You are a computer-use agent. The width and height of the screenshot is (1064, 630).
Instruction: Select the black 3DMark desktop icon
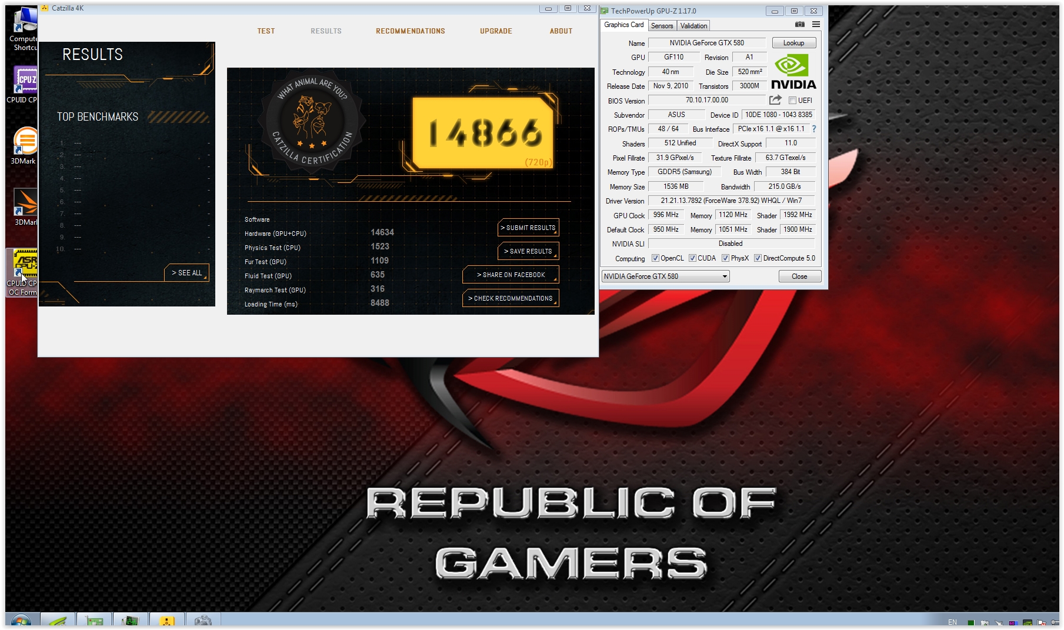click(25, 207)
